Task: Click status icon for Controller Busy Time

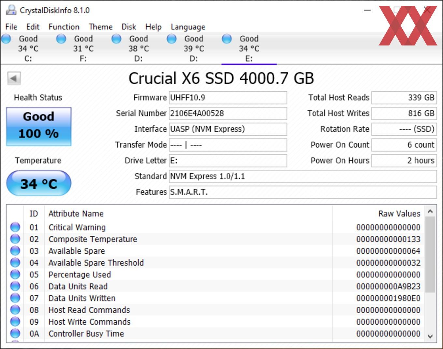Action: tap(15, 333)
